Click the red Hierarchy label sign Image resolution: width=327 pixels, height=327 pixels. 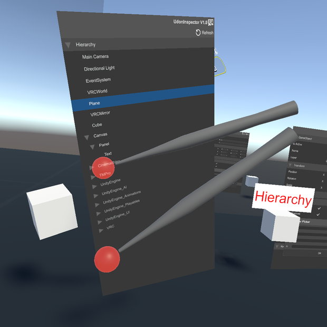click(283, 198)
